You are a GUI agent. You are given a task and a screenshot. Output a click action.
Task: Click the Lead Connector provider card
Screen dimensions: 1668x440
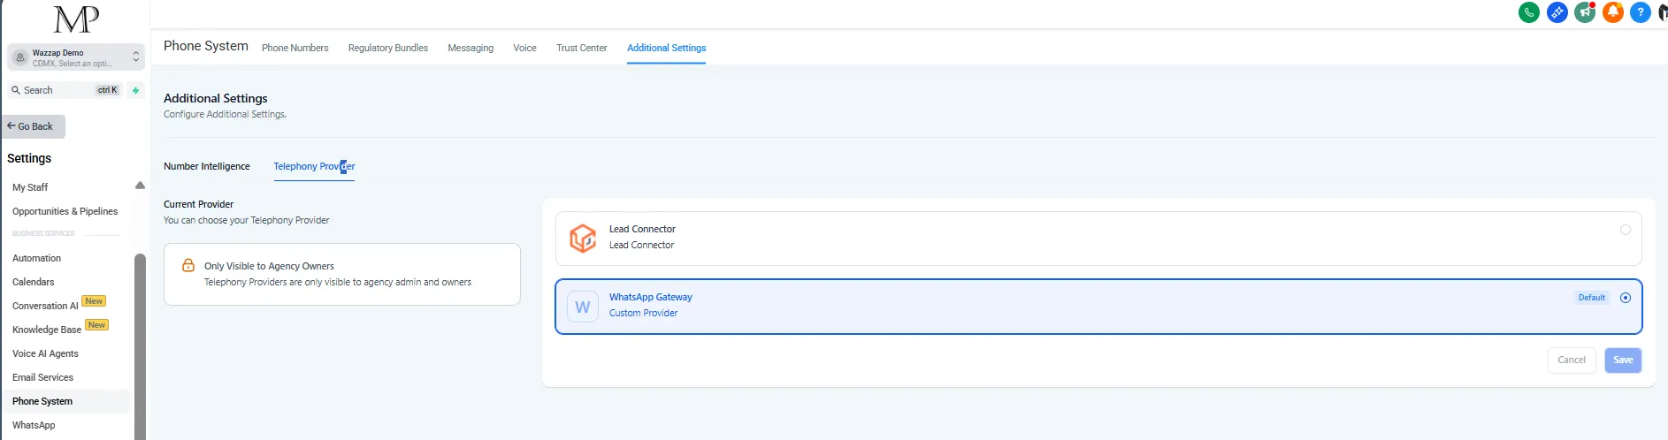coord(1098,238)
